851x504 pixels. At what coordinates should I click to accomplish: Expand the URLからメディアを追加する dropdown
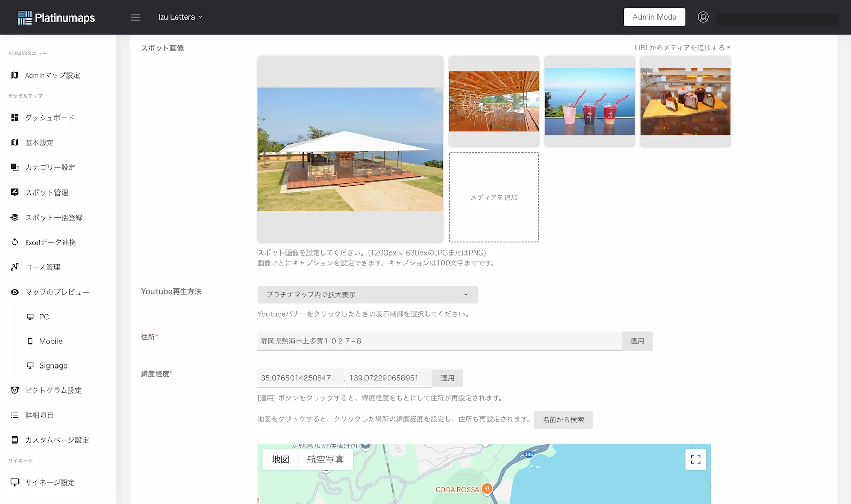(683, 47)
